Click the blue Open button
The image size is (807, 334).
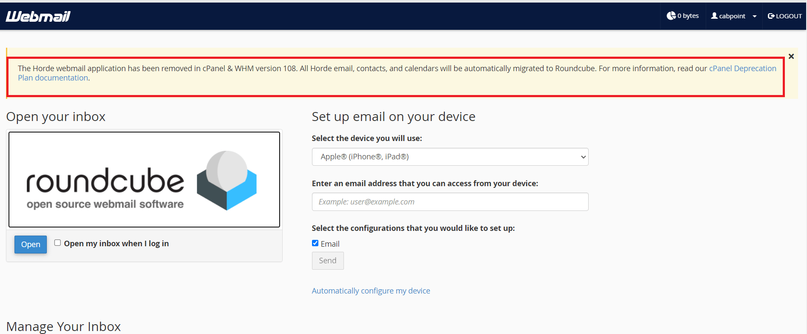pyautogui.click(x=31, y=245)
